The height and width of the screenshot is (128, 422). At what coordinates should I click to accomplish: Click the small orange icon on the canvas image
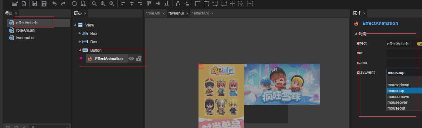pyautogui.click(x=201, y=66)
